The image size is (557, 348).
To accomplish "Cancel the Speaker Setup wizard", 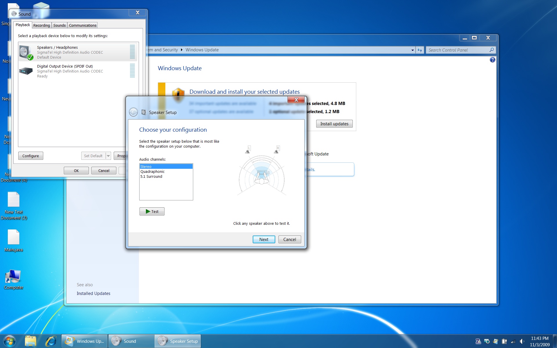I will pyautogui.click(x=290, y=239).
